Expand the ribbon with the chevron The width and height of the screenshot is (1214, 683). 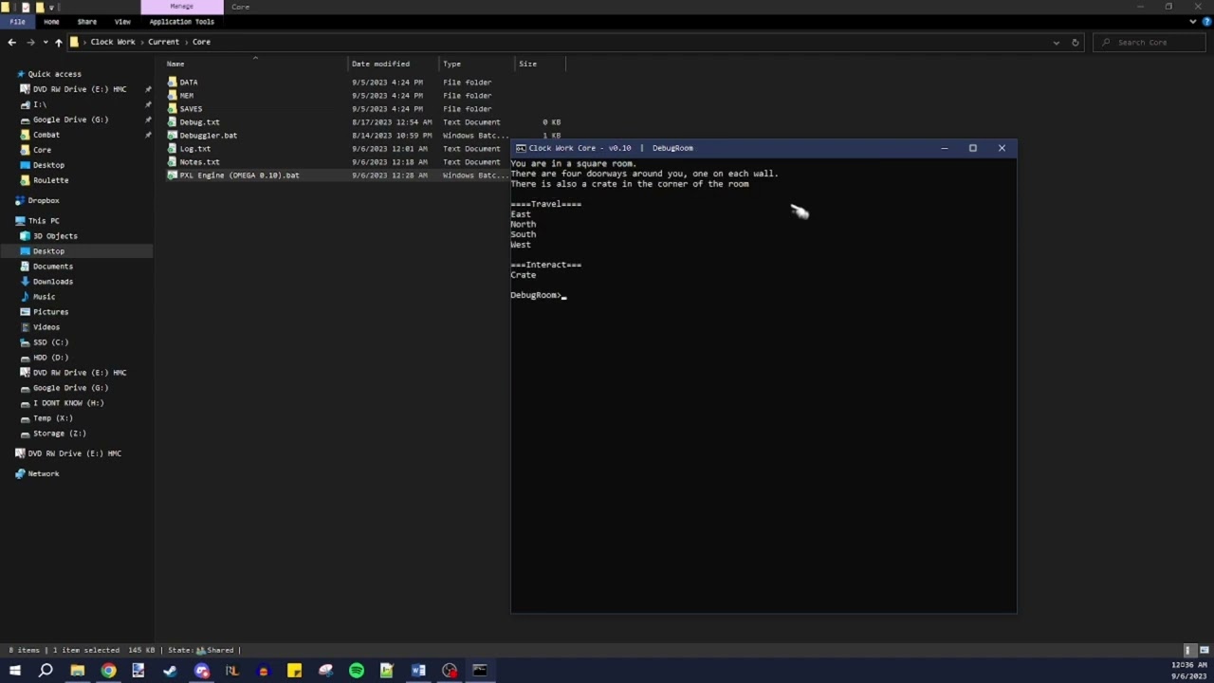click(x=1192, y=22)
